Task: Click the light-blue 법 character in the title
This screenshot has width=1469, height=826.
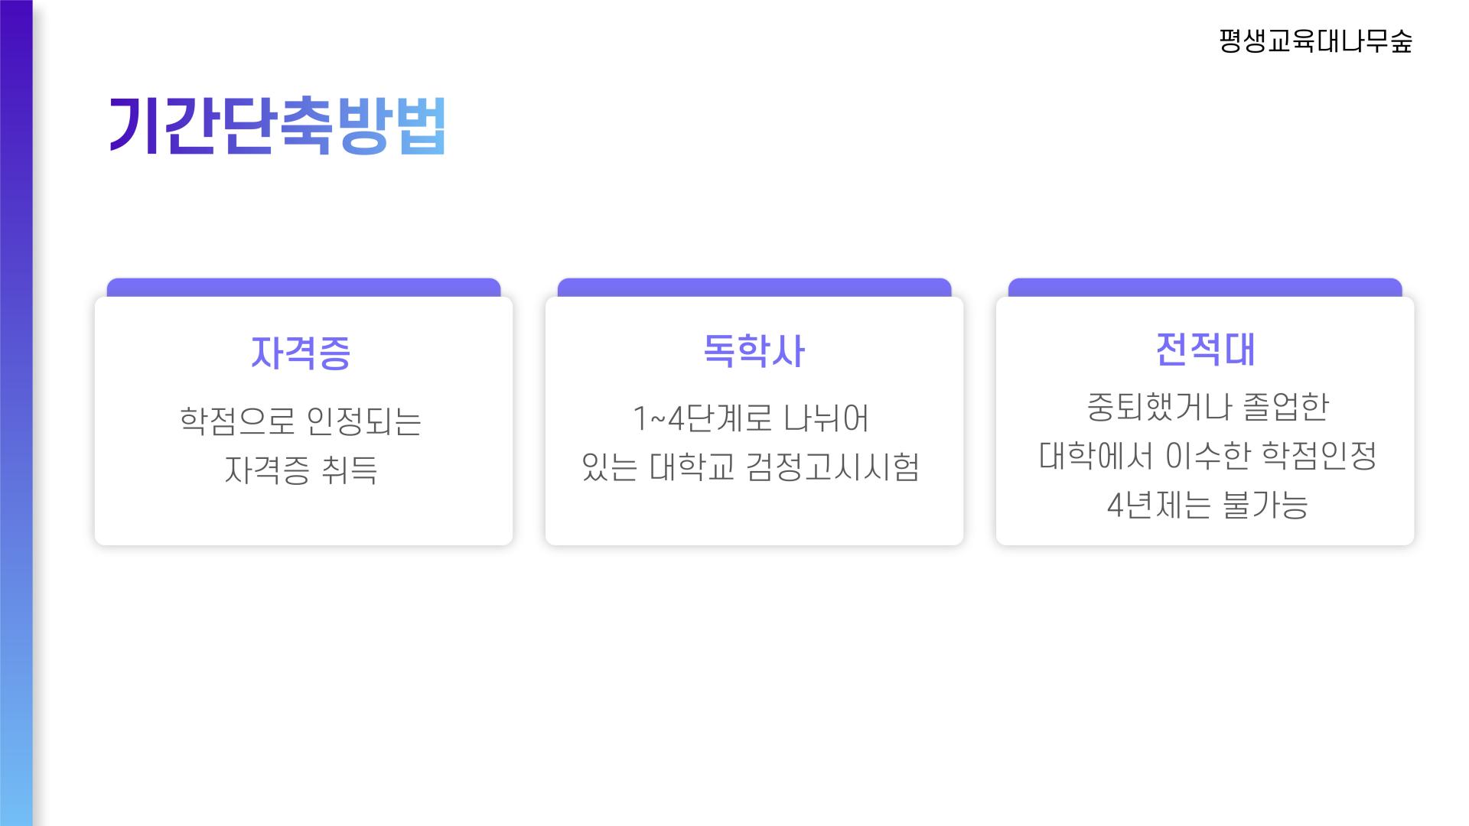Action: [422, 126]
